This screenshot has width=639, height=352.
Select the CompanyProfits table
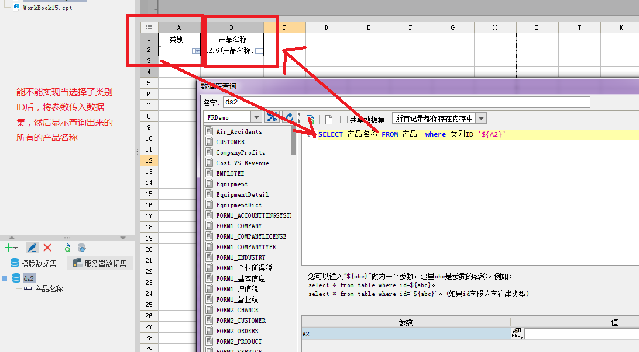coord(241,152)
